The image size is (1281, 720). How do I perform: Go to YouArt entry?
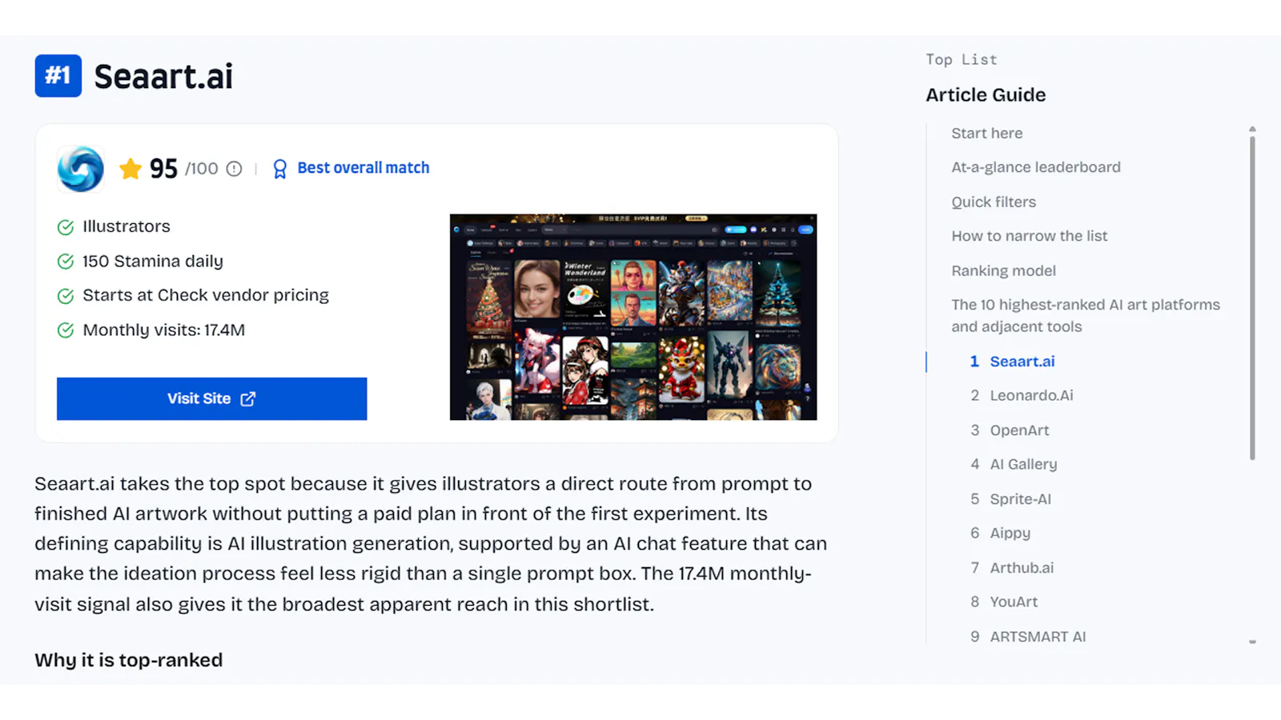(1014, 602)
